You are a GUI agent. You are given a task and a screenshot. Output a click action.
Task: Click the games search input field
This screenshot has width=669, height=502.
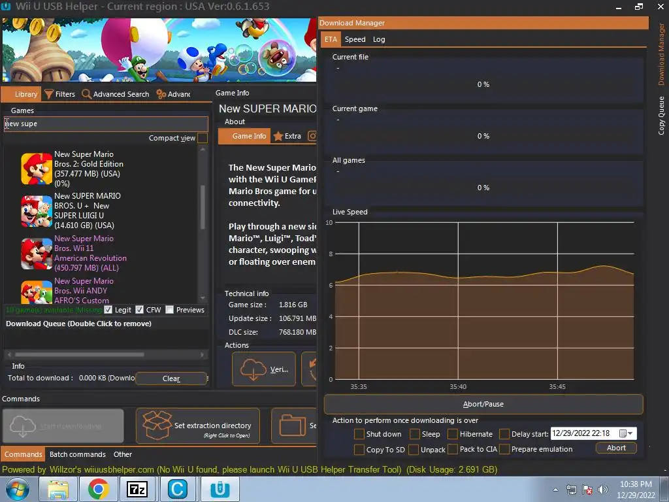click(106, 124)
